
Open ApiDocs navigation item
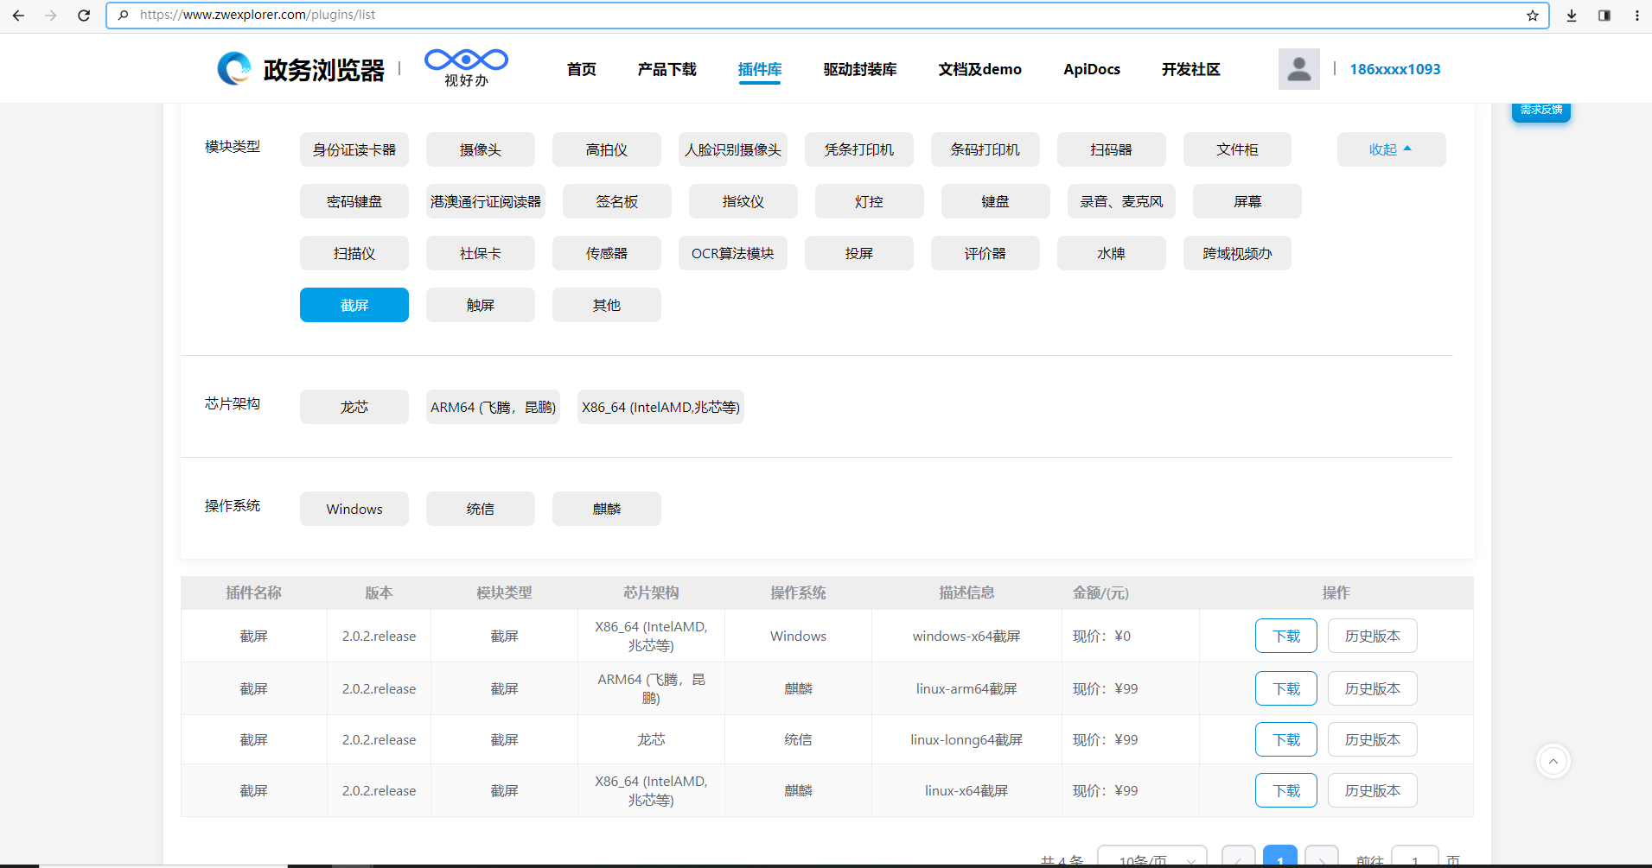[1091, 69]
